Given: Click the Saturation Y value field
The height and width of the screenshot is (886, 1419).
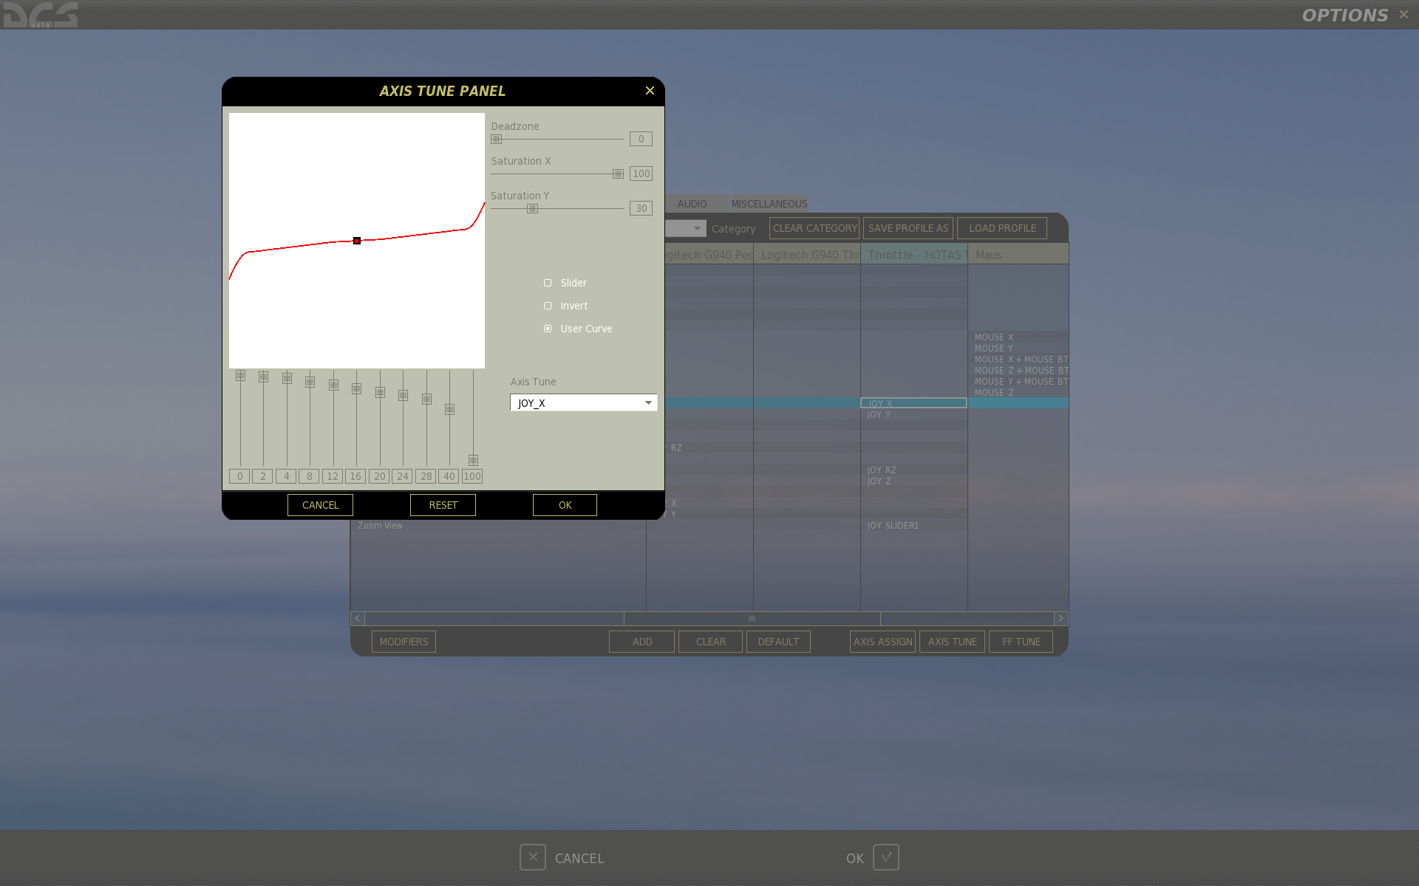Looking at the screenshot, I should [641, 208].
